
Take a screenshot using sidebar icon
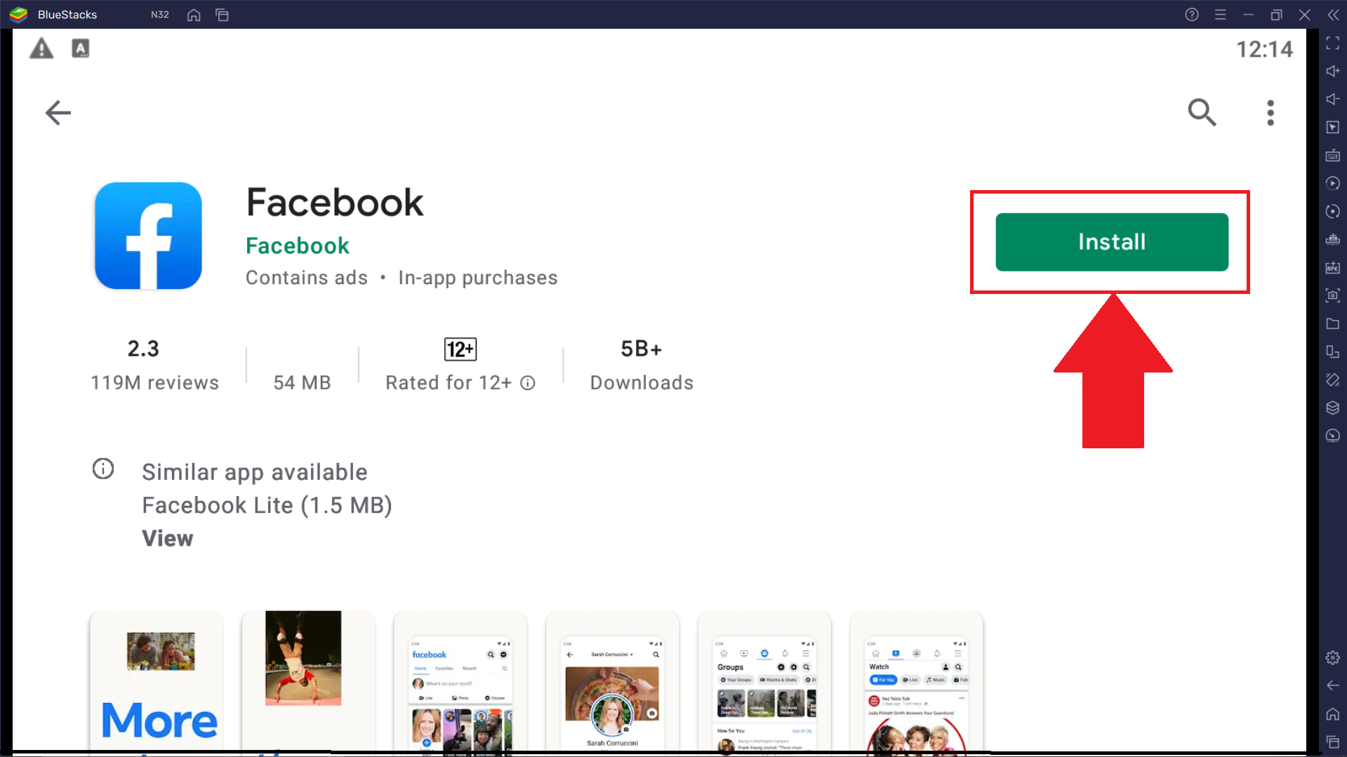[x=1333, y=295]
